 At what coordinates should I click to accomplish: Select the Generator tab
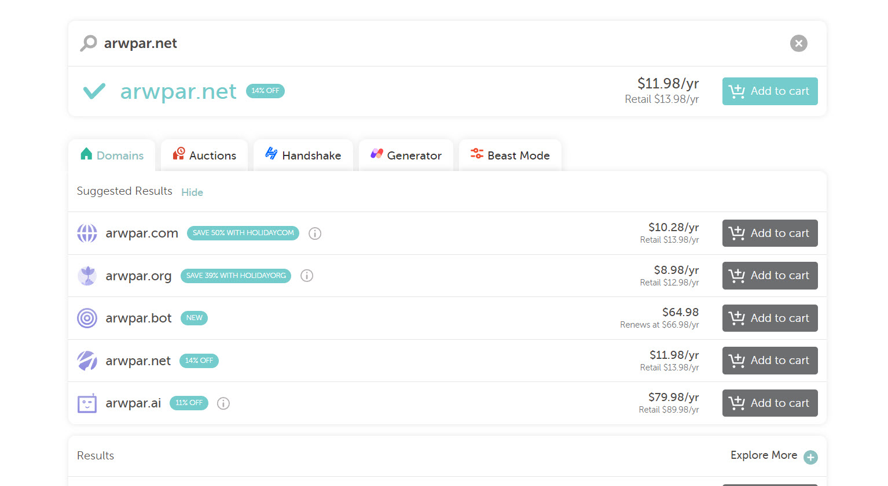pos(406,155)
